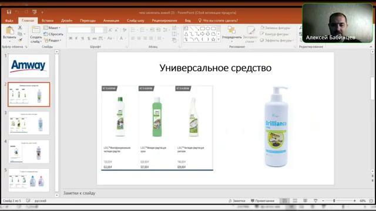Open the Файл (File) tab
Image resolution: width=376 pixels, height=211 pixels.
click(9, 21)
